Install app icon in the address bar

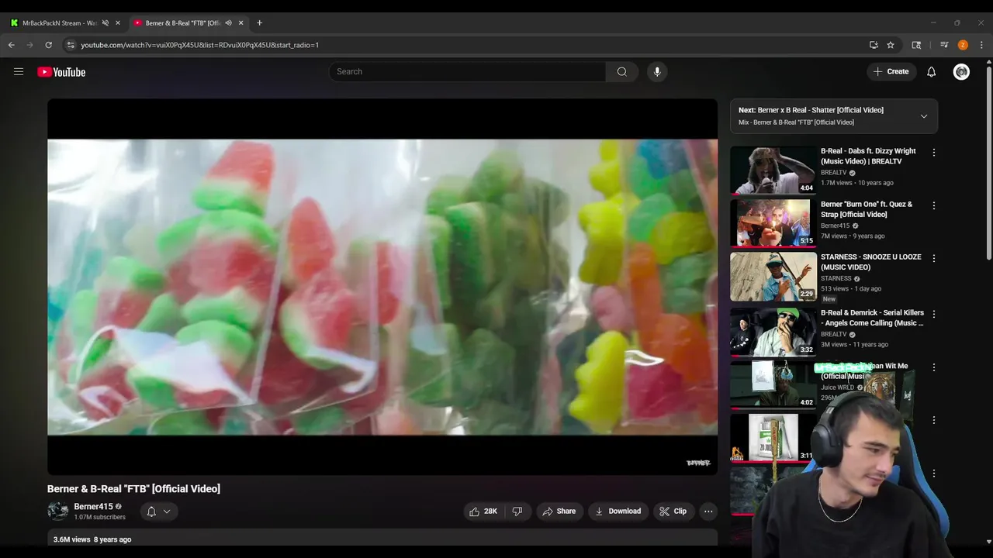click(x=874, y=45)
